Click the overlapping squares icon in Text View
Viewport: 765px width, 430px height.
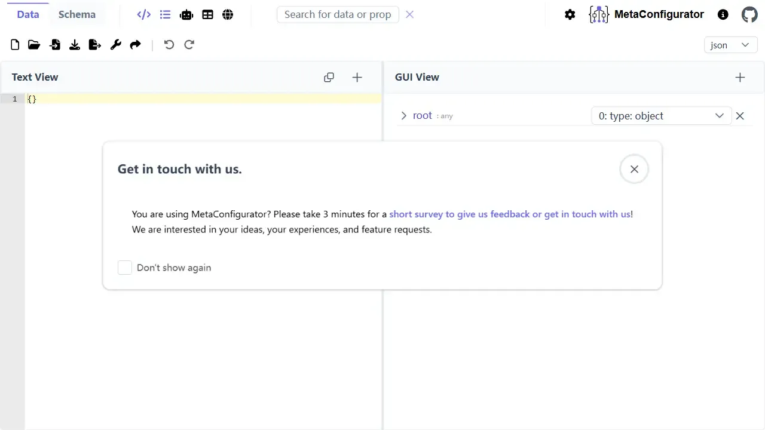329,77
